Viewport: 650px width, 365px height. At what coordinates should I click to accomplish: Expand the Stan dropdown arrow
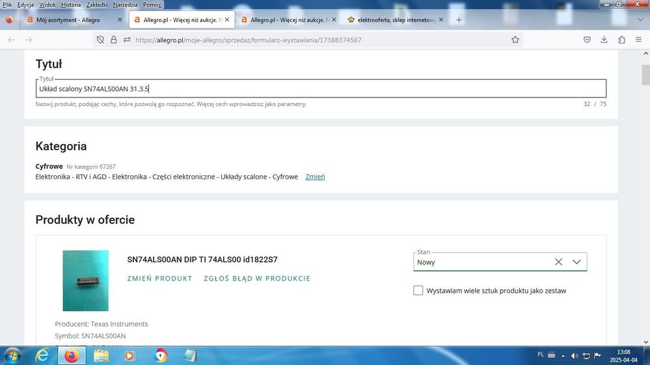click(x=576, y=262)
